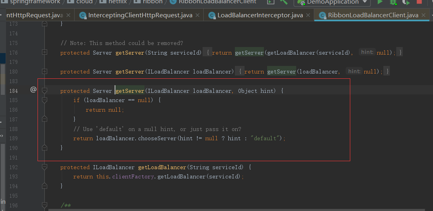Click fold end marker on line 173

click(44, 24)
